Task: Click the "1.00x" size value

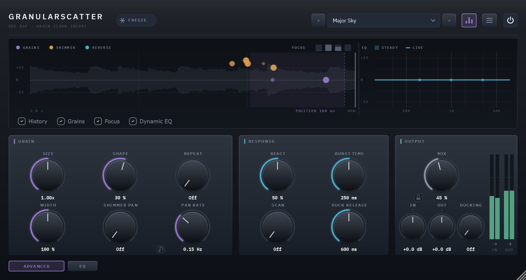Action: point(48,198)
